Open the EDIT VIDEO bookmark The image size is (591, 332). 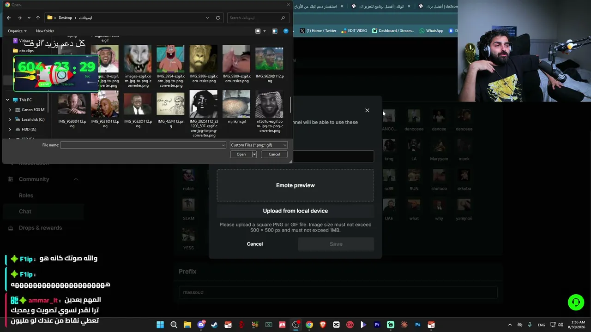[x=354, y=31]
